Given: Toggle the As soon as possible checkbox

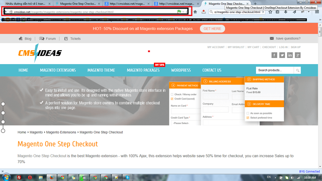Looking at the screenshot, I should coord(248,113).
